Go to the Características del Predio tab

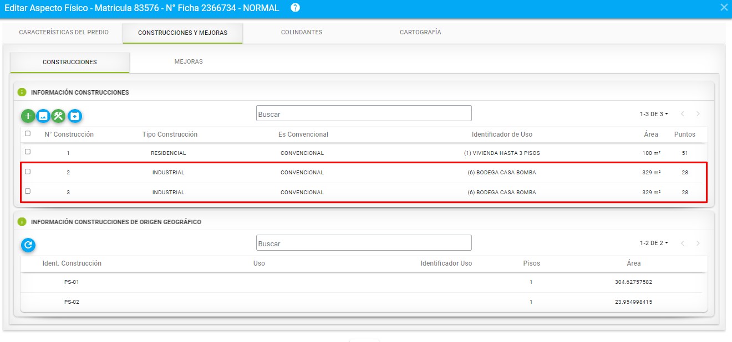pos(64,33)
